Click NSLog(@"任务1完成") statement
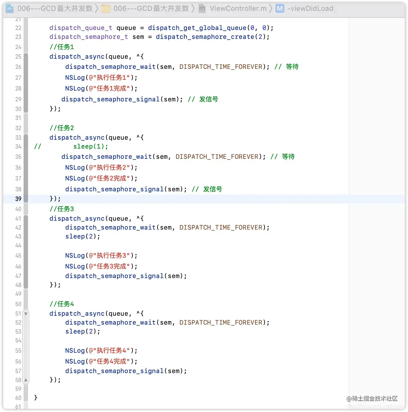The width and height of the screenshot is (408, 412). click(101, 89)
